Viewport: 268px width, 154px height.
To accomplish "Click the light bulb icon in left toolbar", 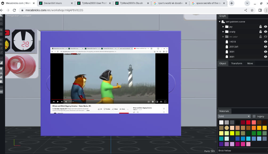I will pyautogui.click(x=1, y=69).
